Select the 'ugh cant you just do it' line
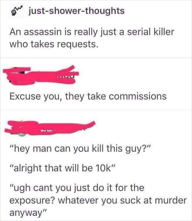Image resolution: width=192 pixels, height=221 pixels. [77, 188]
